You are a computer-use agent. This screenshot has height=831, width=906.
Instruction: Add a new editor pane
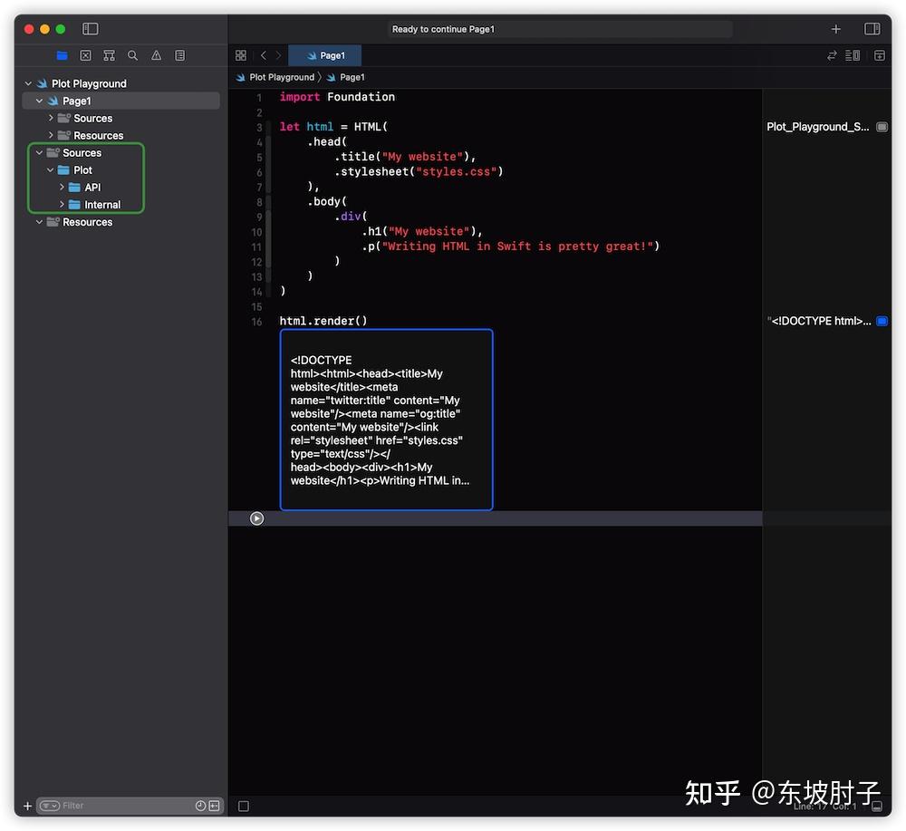(880, 55)
